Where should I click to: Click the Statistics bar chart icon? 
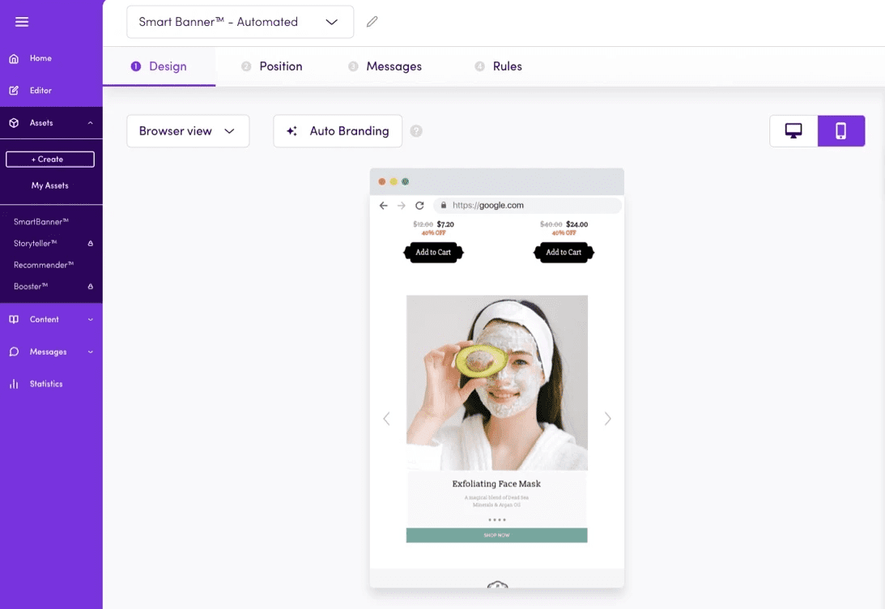14,384
